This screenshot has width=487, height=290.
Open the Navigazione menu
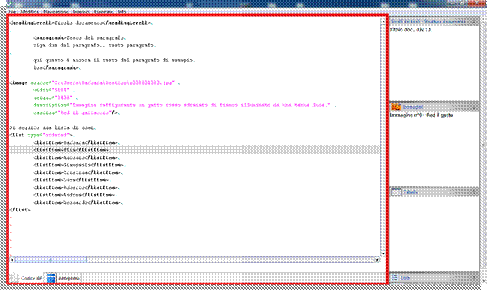tap(56, 12)
